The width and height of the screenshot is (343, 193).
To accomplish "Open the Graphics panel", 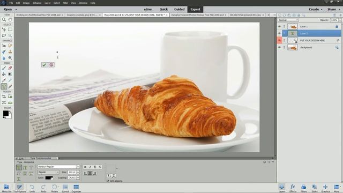I will (x=325, y=188).
